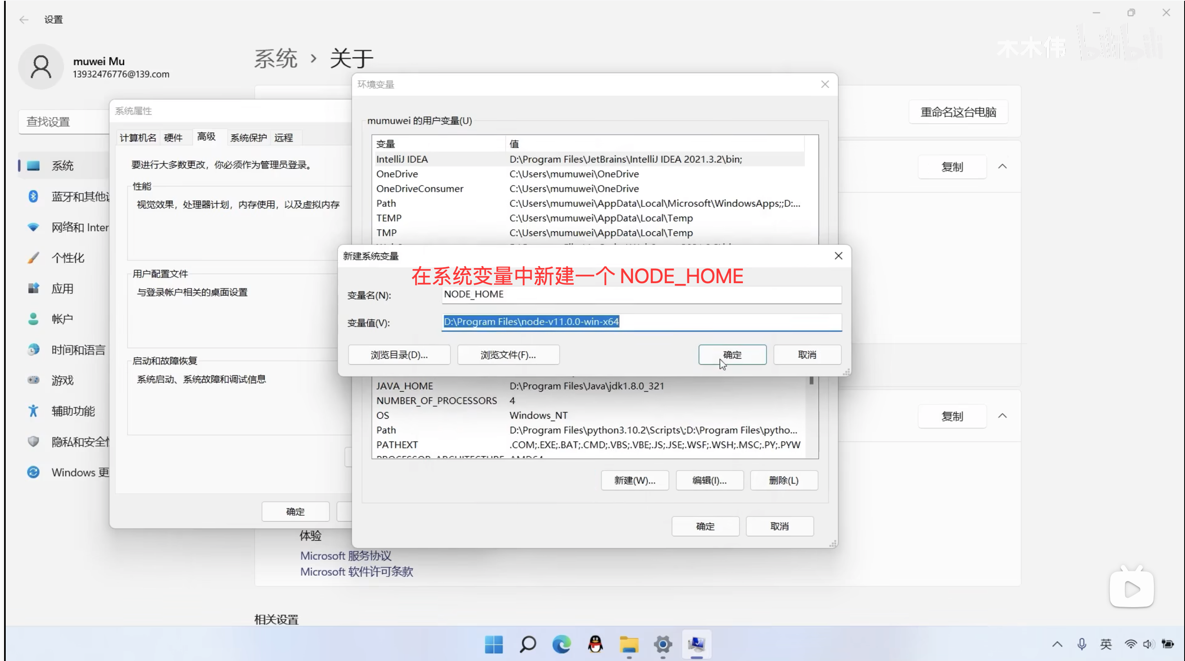Screen dimensions: 1185x661
Task: Click the Windows Start icon in taskbar
Action: 494,644
